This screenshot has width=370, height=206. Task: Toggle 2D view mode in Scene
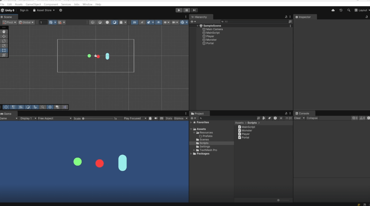[134, 22]
